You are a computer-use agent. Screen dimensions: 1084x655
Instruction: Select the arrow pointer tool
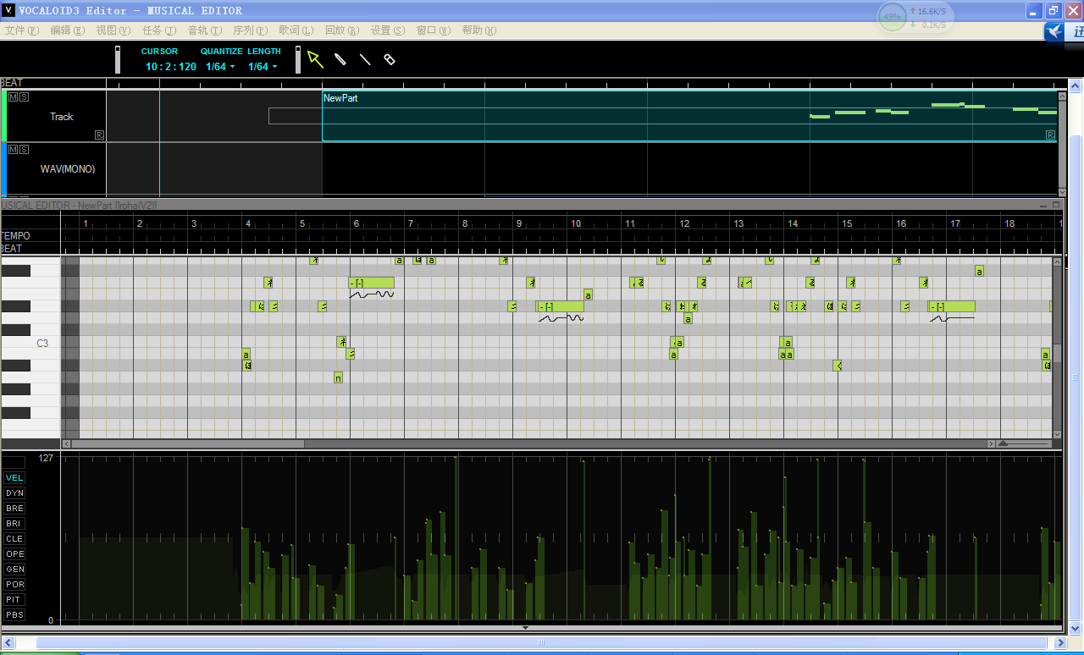(x=315, y=59)
